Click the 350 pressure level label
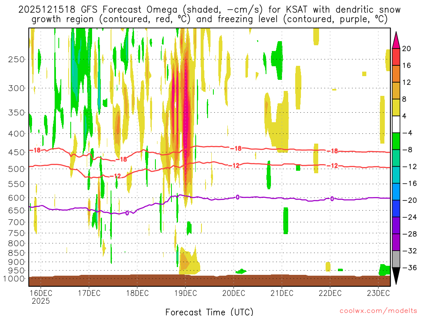 16,113
